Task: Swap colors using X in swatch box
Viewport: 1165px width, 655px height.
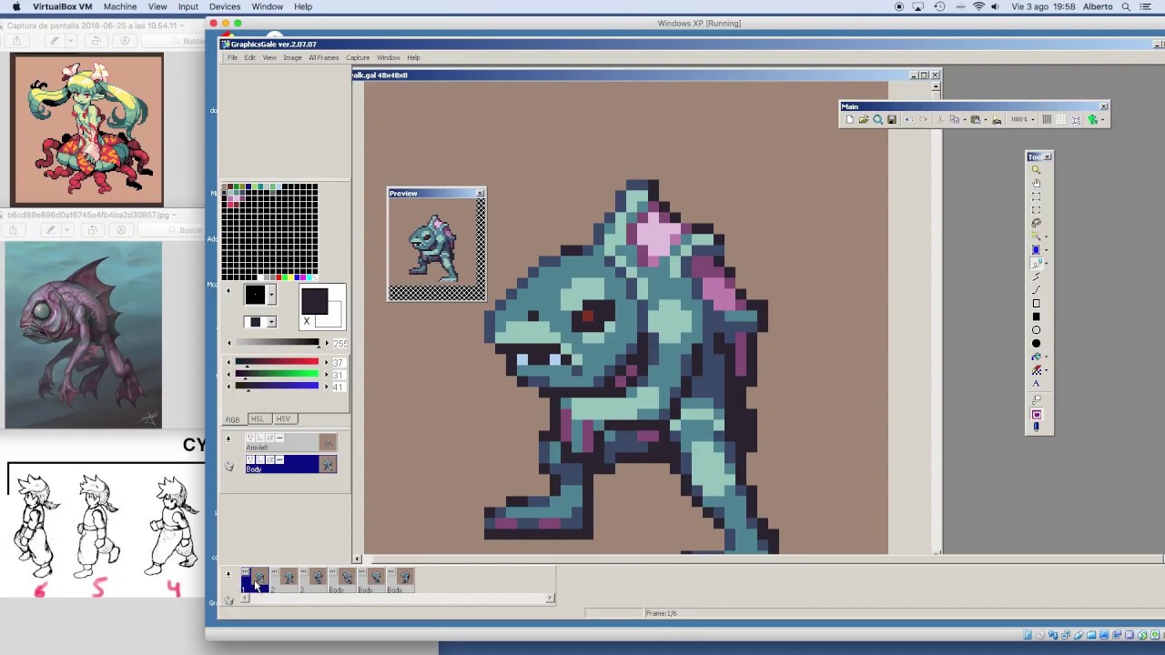Action: click(x=307, y=321)
